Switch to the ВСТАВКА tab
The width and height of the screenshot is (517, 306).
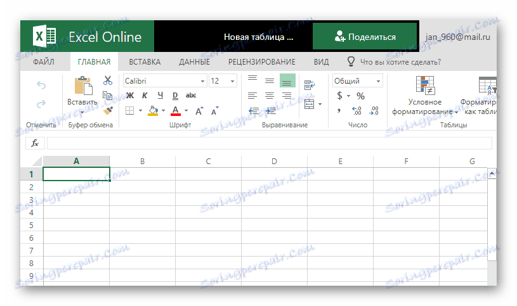[145, 62]
